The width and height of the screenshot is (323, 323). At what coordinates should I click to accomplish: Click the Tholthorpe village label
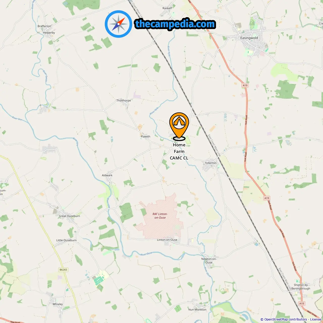(124, 100)
